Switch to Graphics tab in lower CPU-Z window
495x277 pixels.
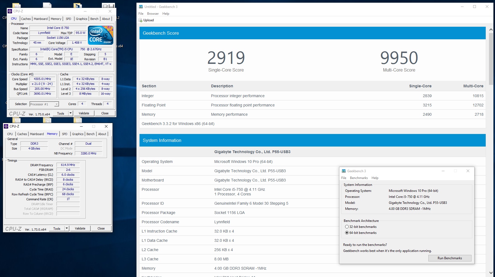(x=78, y=134)
